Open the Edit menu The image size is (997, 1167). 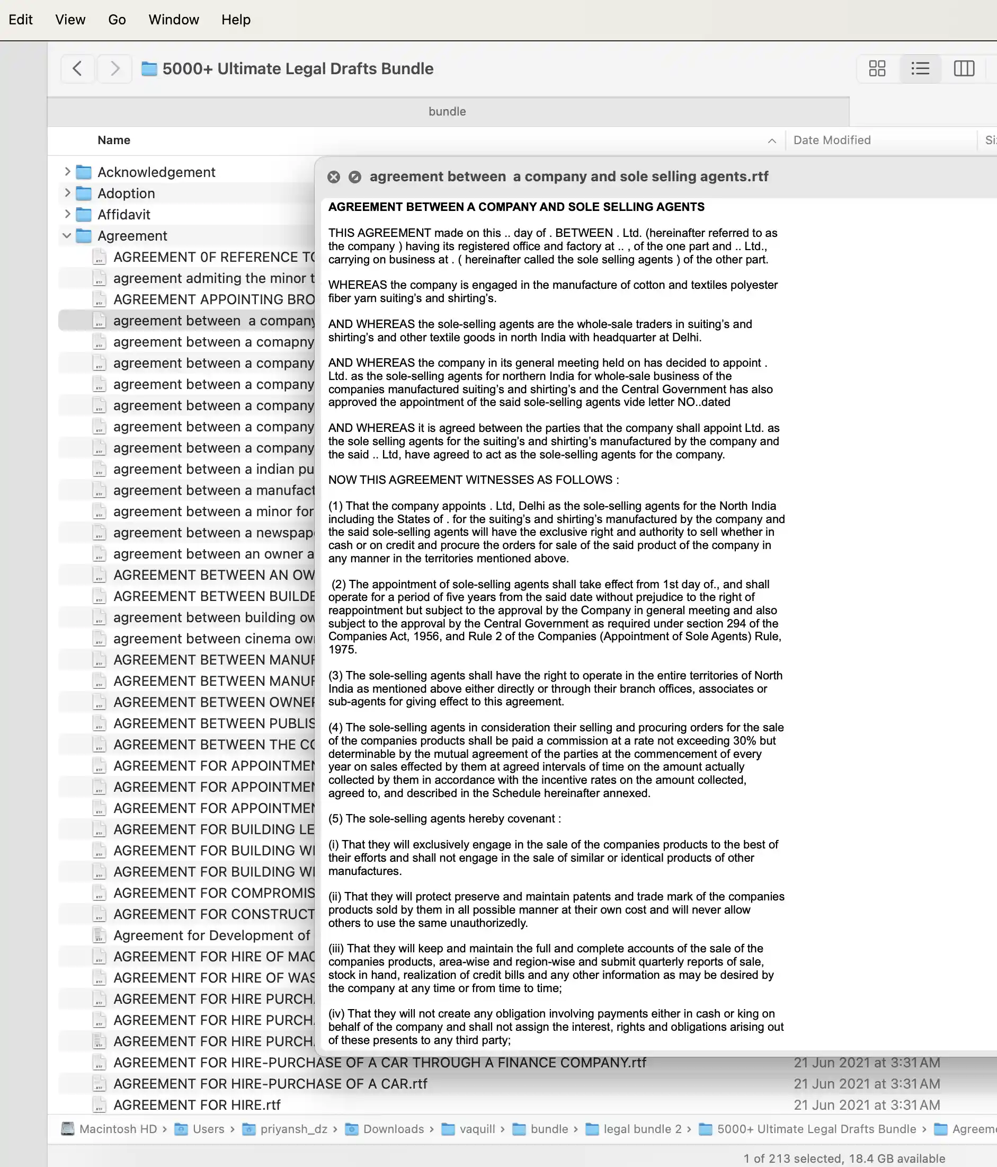21,20
